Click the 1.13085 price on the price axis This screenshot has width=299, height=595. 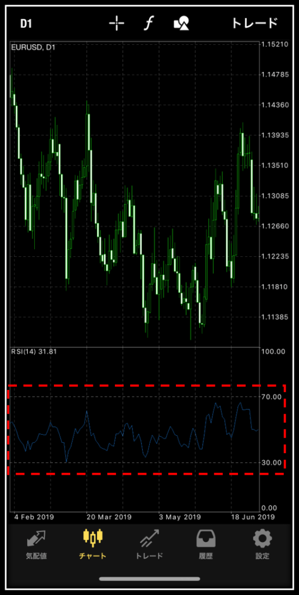[x=276, y=196]
